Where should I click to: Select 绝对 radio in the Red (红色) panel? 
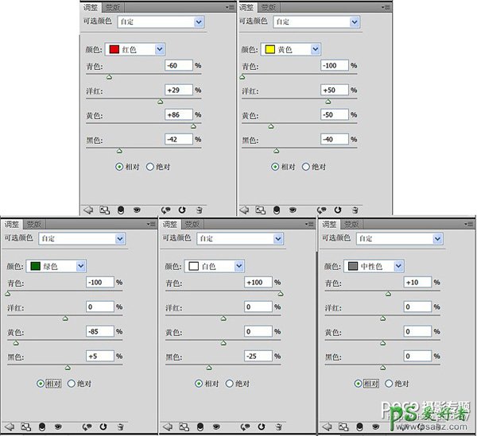(149, 167)
